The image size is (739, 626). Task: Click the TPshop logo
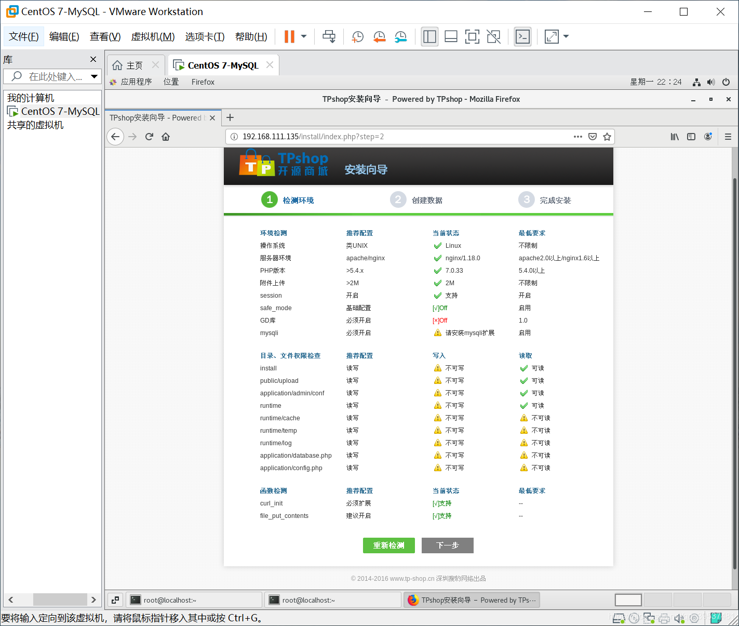pos(284,163)
